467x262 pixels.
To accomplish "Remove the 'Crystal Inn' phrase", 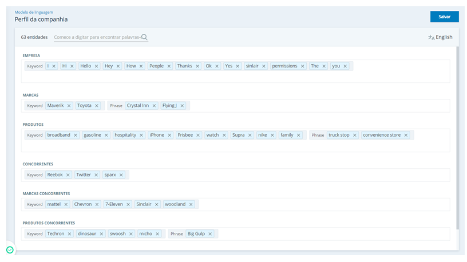I will pyautogui.click(x=154, y=106).
